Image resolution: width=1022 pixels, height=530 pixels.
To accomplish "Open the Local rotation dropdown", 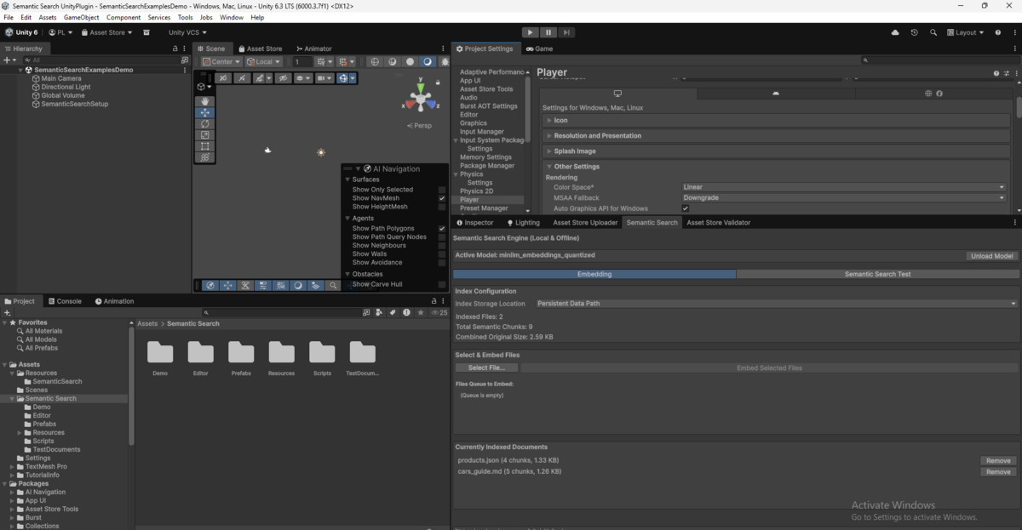I will pos(263,62).
